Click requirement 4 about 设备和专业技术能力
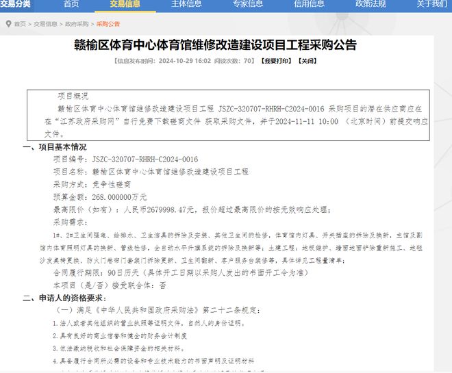Screen dimensions: 452x373 153,361
